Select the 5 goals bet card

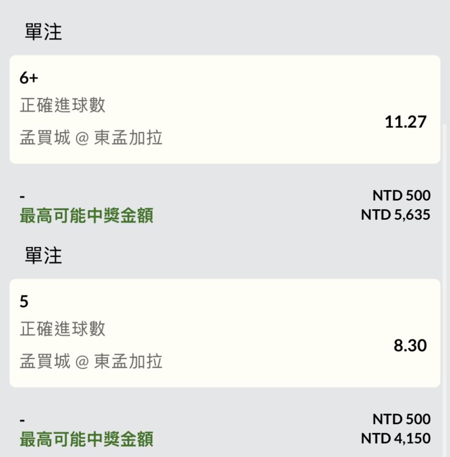pyautogui.click(x=225, y=333)
